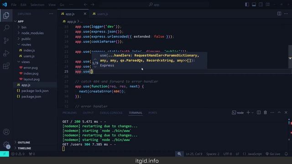This screenshot has height=164, width=292.
Task: Click the zoom magnifier status bar icon
Action: [x=179, y=154]
